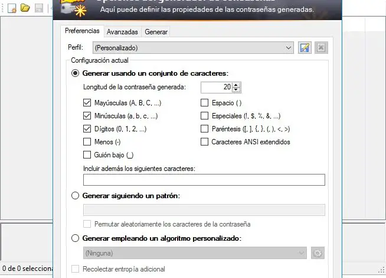This screenshot has width=386, height=278.
Task: Toggle the Paréntesis checkbox
Action: coord(205,129)
